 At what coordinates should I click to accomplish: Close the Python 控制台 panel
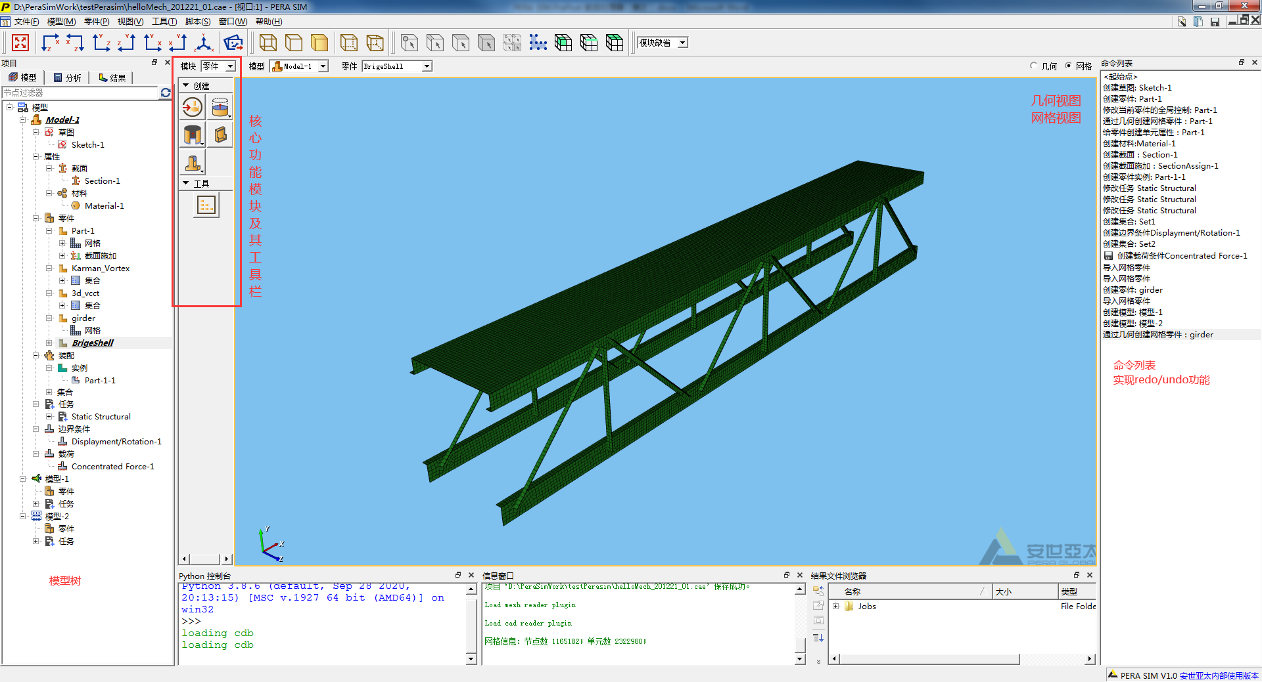tap(471, 575)
